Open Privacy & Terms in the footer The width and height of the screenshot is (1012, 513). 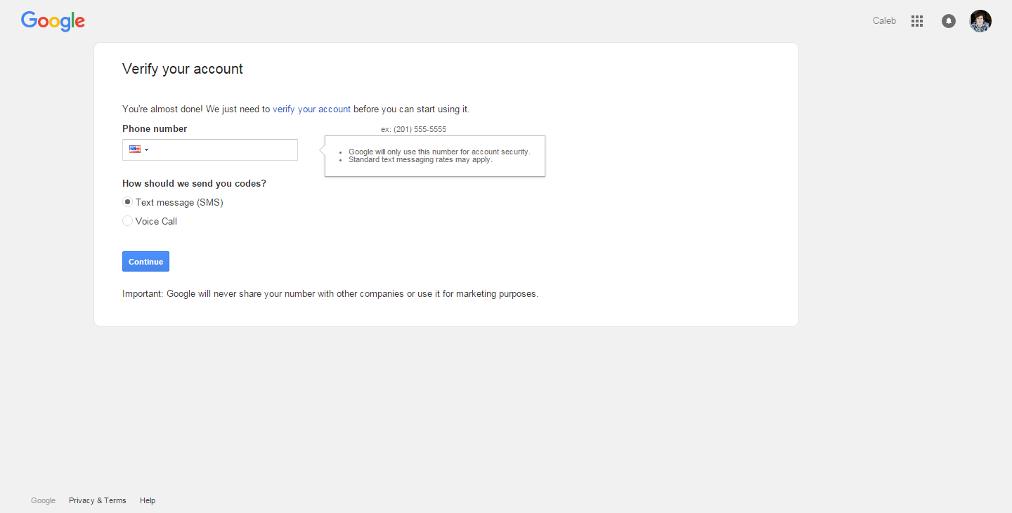97,500
